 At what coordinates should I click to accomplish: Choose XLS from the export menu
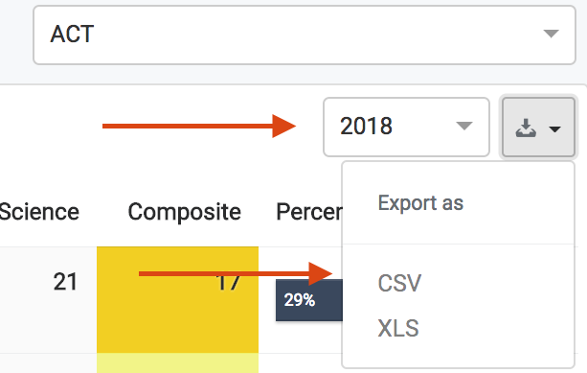(398, 328)
